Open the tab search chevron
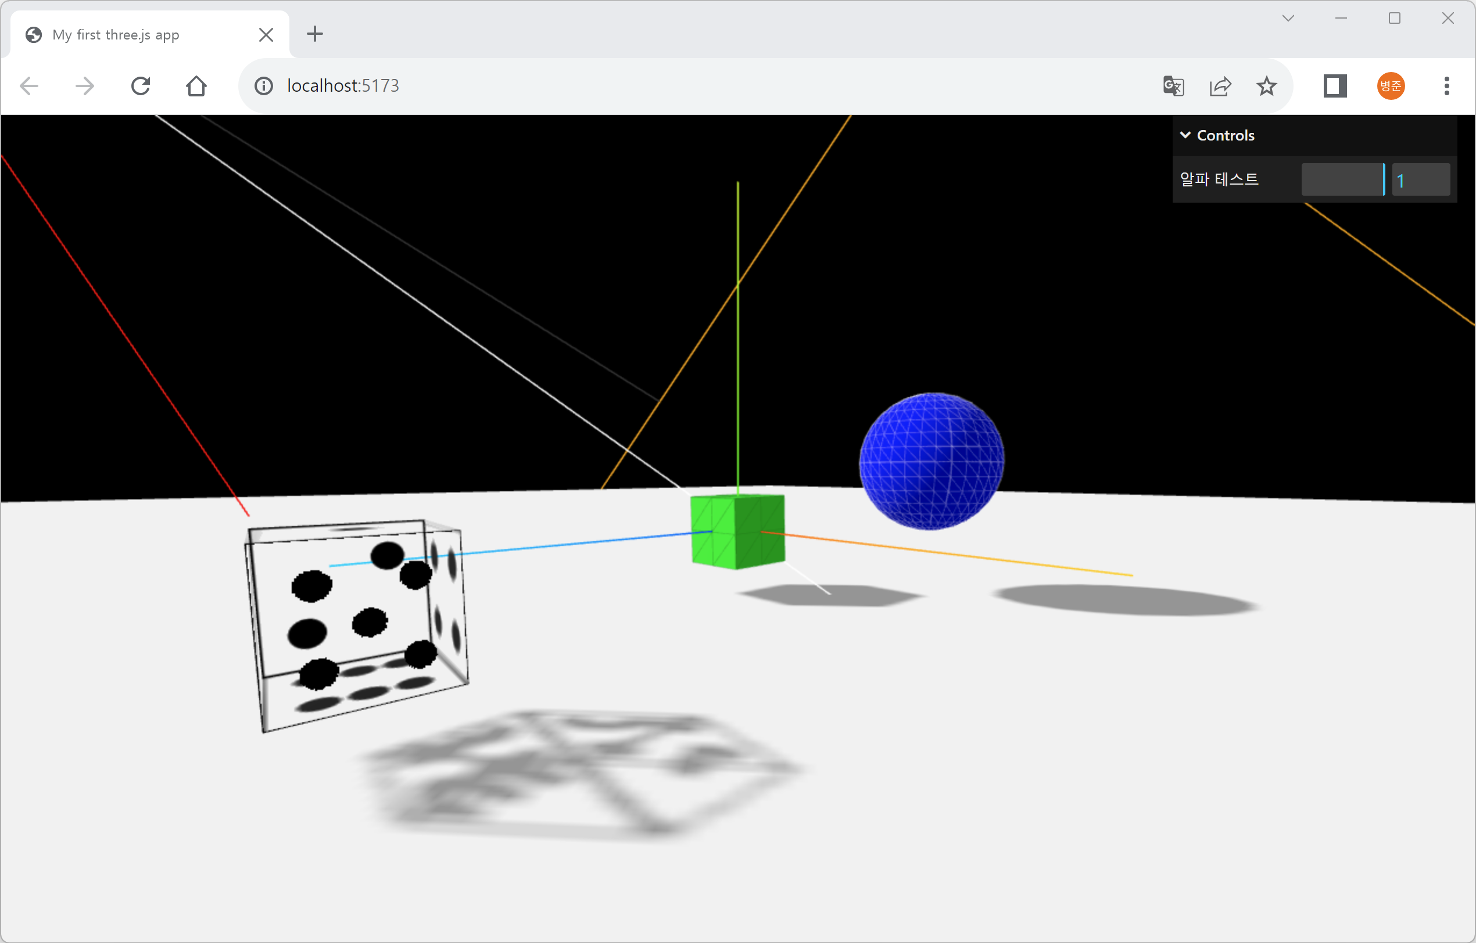The height and width of the screenshot is (943, 1476). pos(1288,19)
